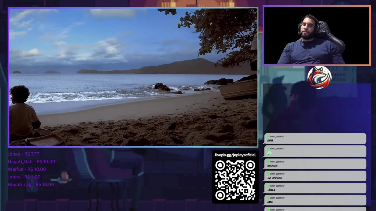This screenshot has width=376, height=211.
Task: Click the beach video in the main frame
Action: click(x=133, y=77)
